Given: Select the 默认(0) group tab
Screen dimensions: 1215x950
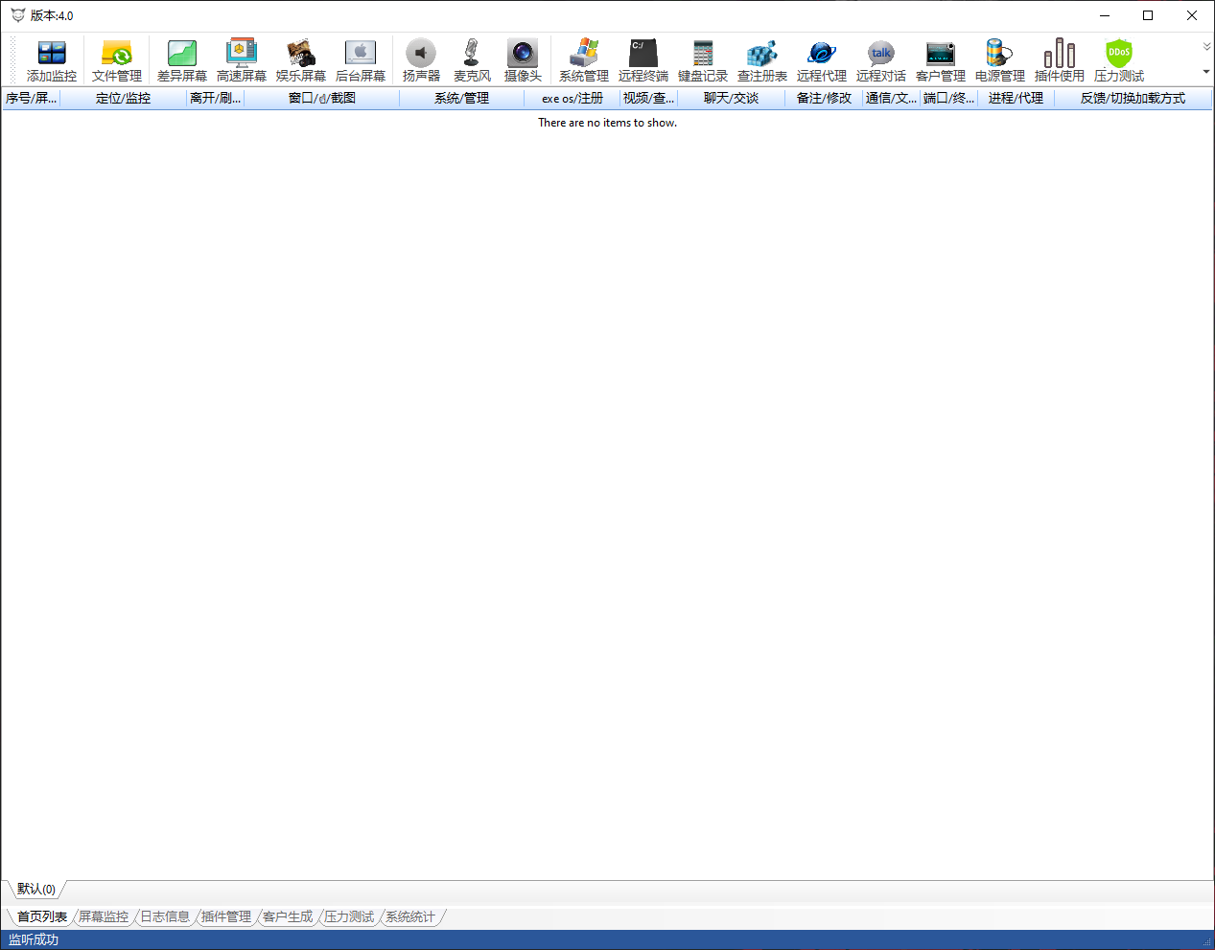Looking at the screenshot, I should point(36,889).
